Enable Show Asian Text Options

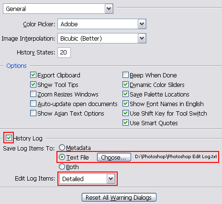(33, 113)
